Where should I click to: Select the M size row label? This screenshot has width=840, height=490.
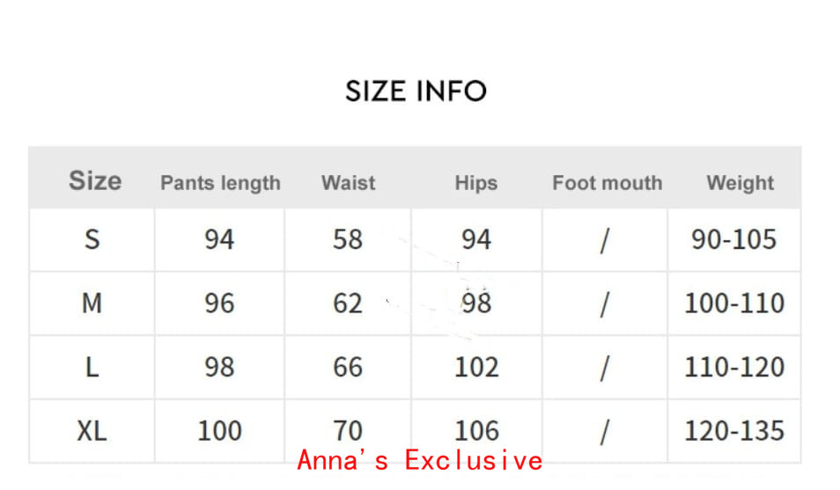pyautogui.click(x=92, y=304)
